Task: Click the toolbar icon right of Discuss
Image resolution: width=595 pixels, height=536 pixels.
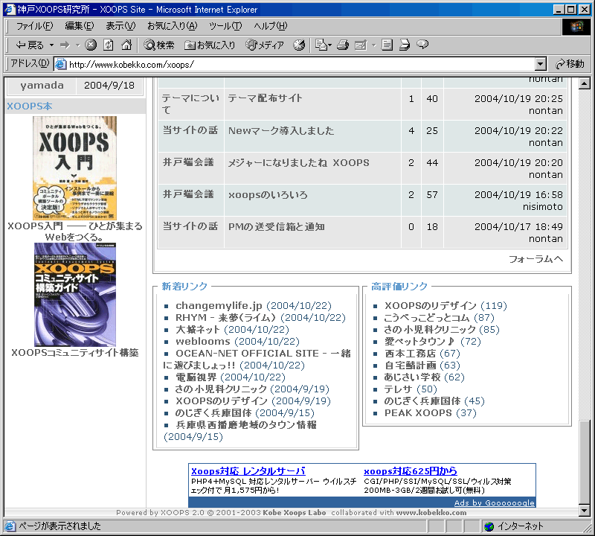Action: pyautogui.click(x=405, y=45)
